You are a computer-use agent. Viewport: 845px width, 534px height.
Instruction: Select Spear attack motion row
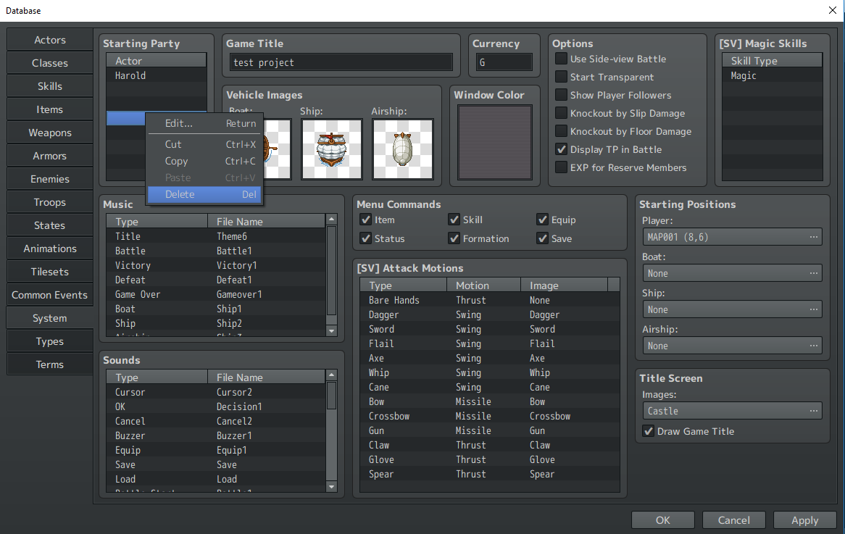tap(490, 474)
